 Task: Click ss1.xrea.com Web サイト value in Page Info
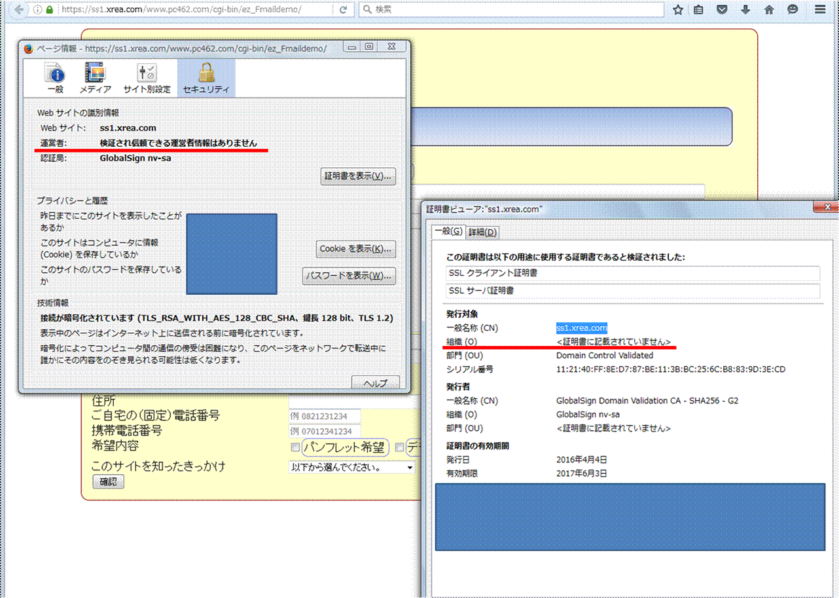[128, 128]
